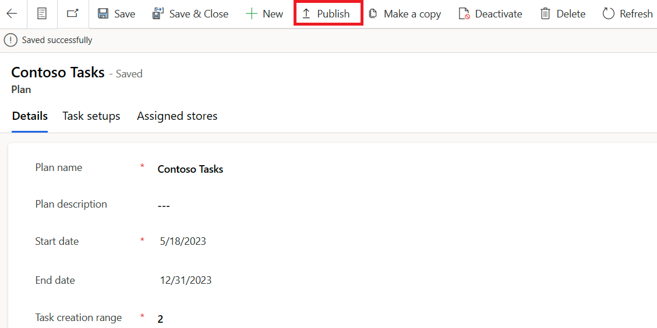Click the Save floppy disk icon
Image resolution: width=657 pixels, height=328 pixels.
[103, 14]
